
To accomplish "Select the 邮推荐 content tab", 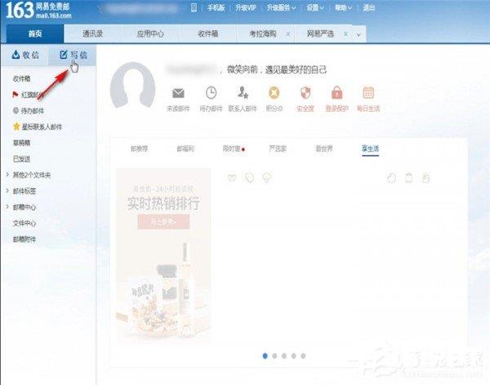I will tap(139, 149).
